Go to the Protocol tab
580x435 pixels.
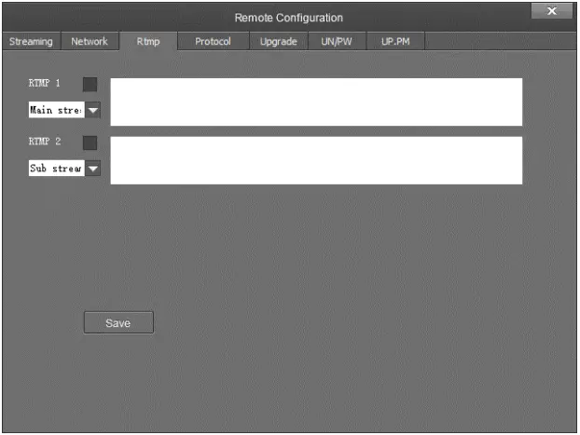[x=213, y=41]
